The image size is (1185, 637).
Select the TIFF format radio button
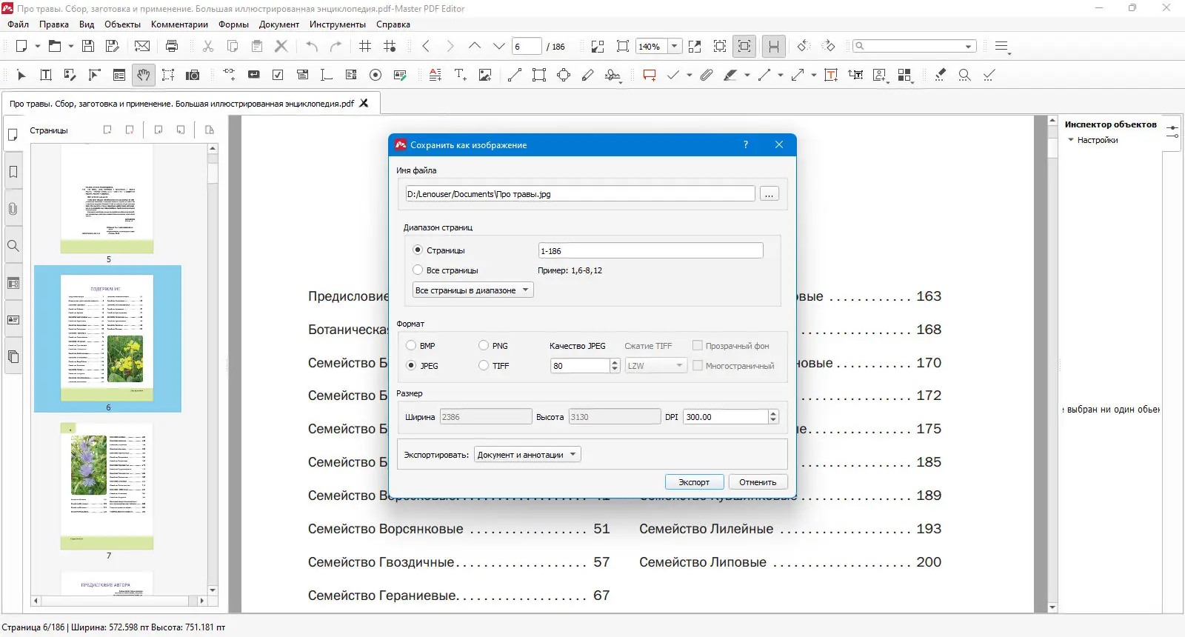point(484,365)
